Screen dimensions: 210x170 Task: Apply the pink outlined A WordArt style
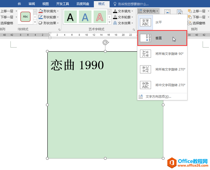tap(100, 17)
